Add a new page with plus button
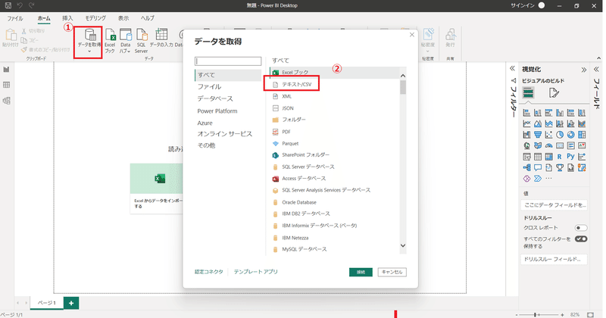This screenshot has width=606, height=318. 71,304
